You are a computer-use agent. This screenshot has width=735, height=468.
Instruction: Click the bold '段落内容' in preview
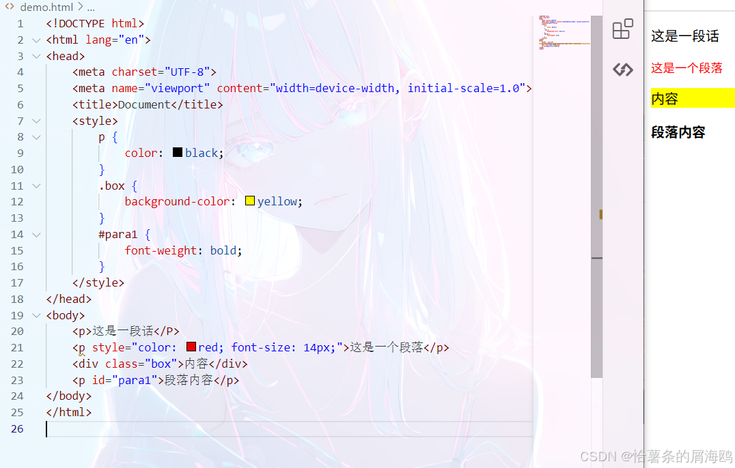pyautogui.click(x=678, y=132)
